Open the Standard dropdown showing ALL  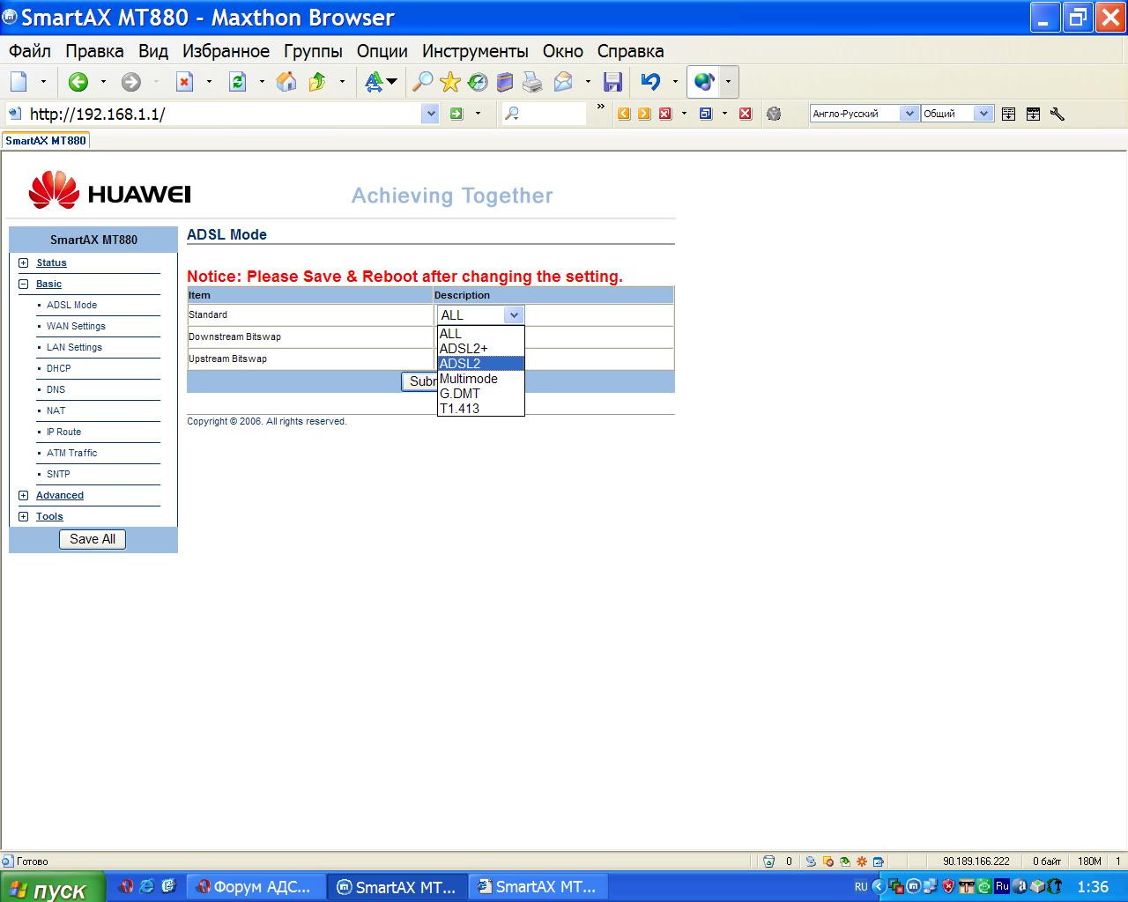click(480, 314)
